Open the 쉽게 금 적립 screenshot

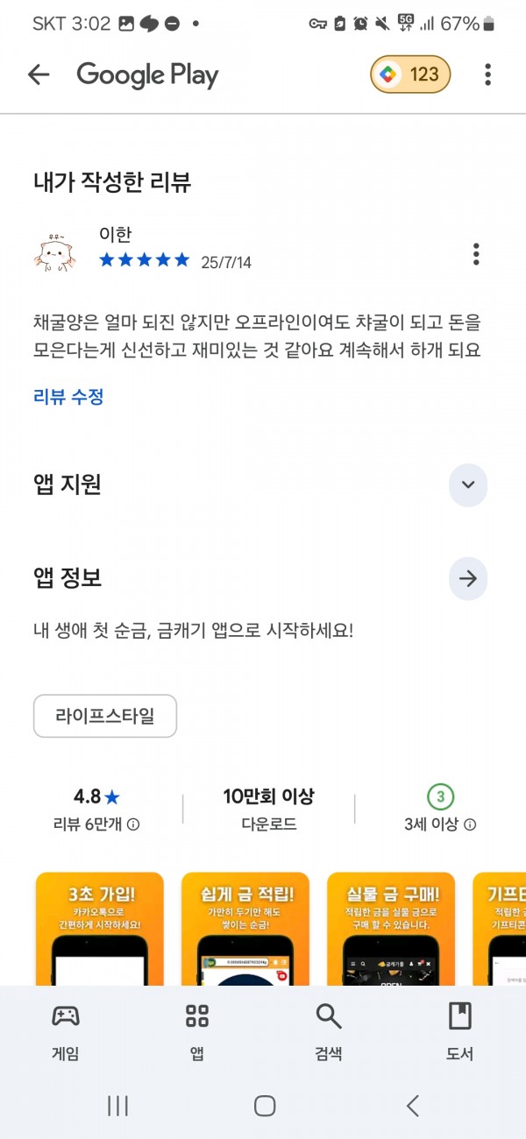245,929
